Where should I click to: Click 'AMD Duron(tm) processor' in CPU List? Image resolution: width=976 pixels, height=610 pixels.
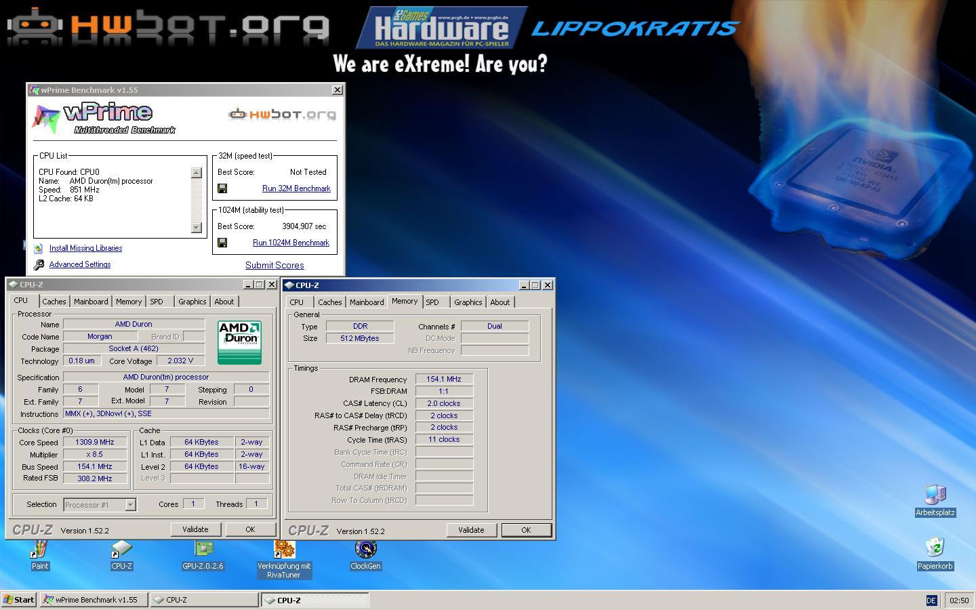click(x=111, y=181)
